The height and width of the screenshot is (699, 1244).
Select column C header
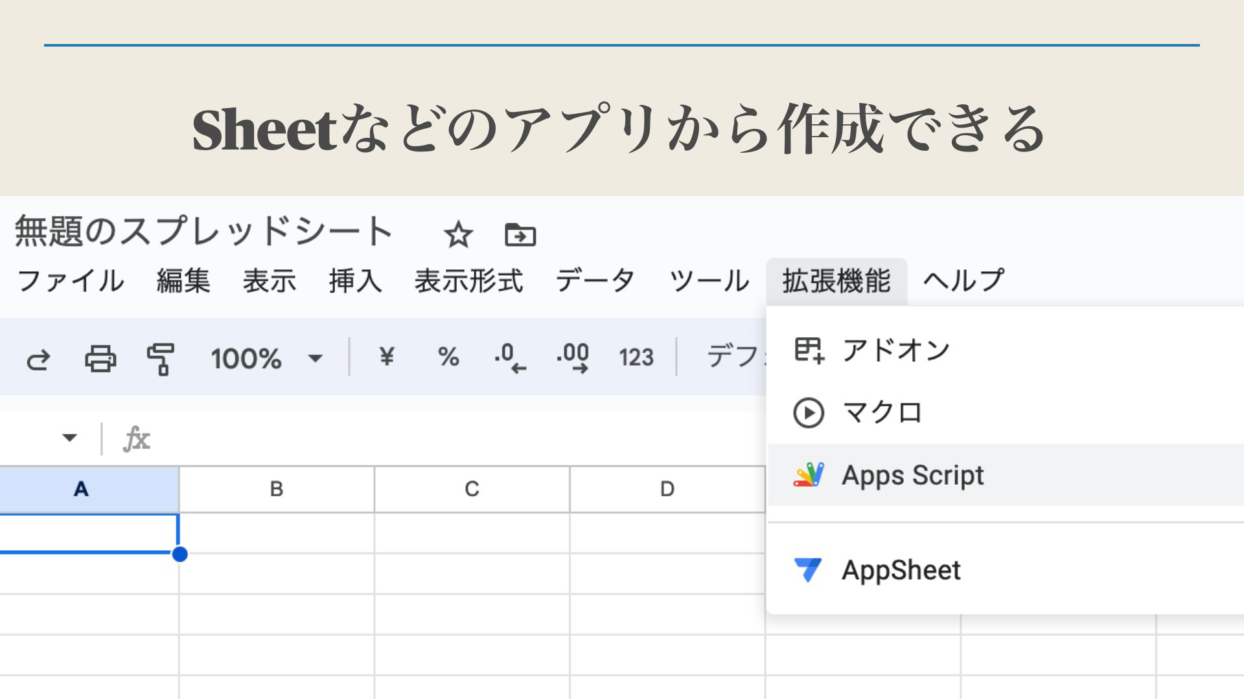pos(472,489)
